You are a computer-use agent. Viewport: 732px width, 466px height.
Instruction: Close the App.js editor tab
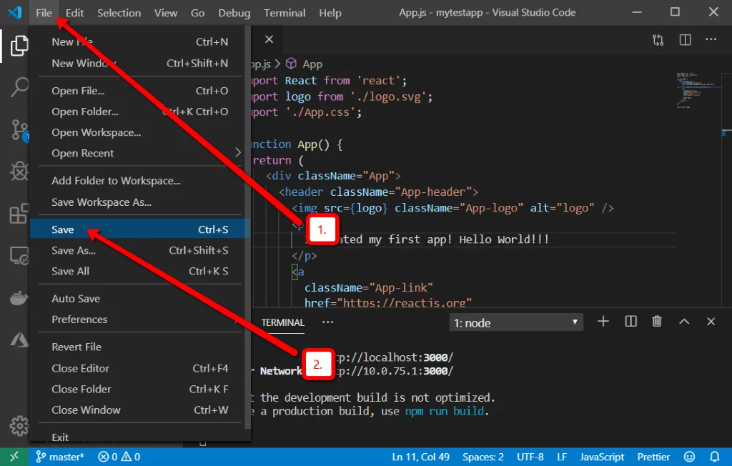(269, 40)
